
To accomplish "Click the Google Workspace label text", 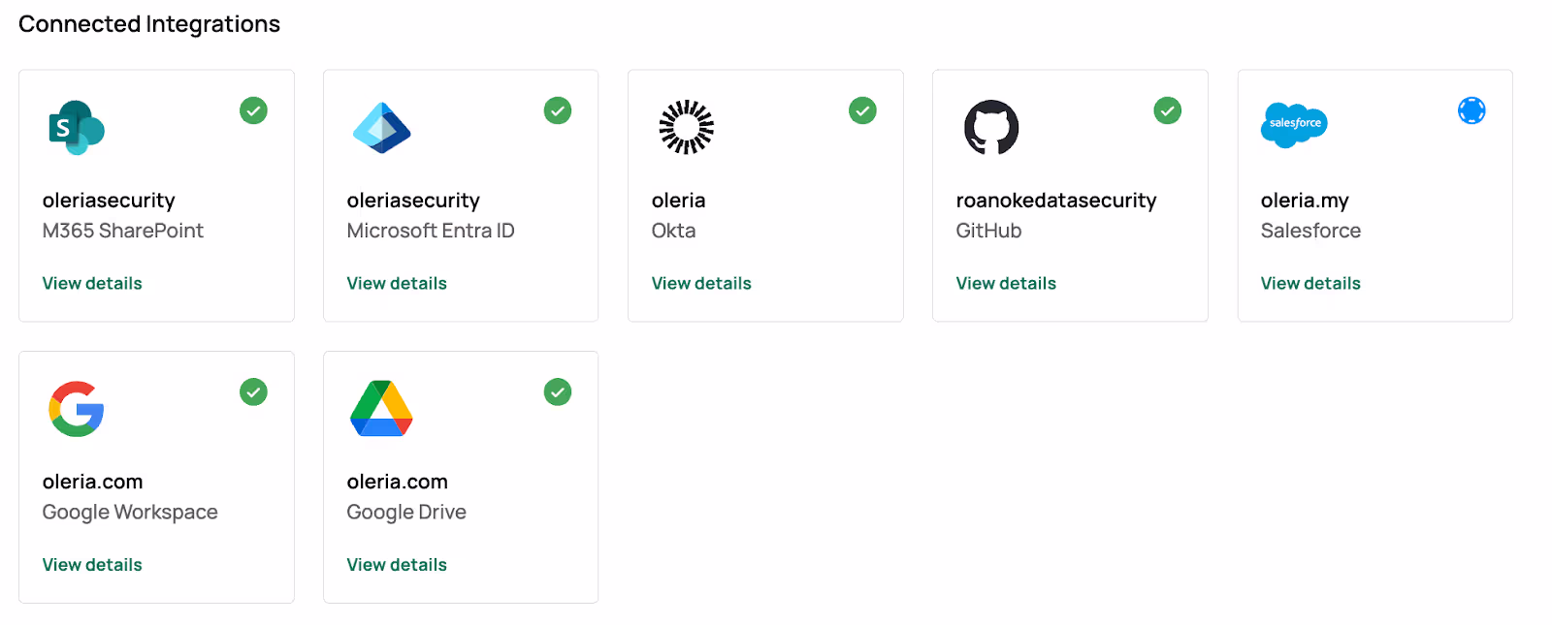I will (x=130, y=513).
